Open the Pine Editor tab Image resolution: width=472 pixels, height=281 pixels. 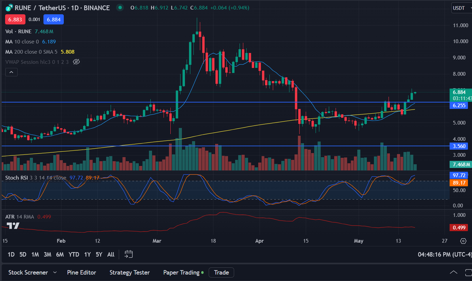point(81,273)
